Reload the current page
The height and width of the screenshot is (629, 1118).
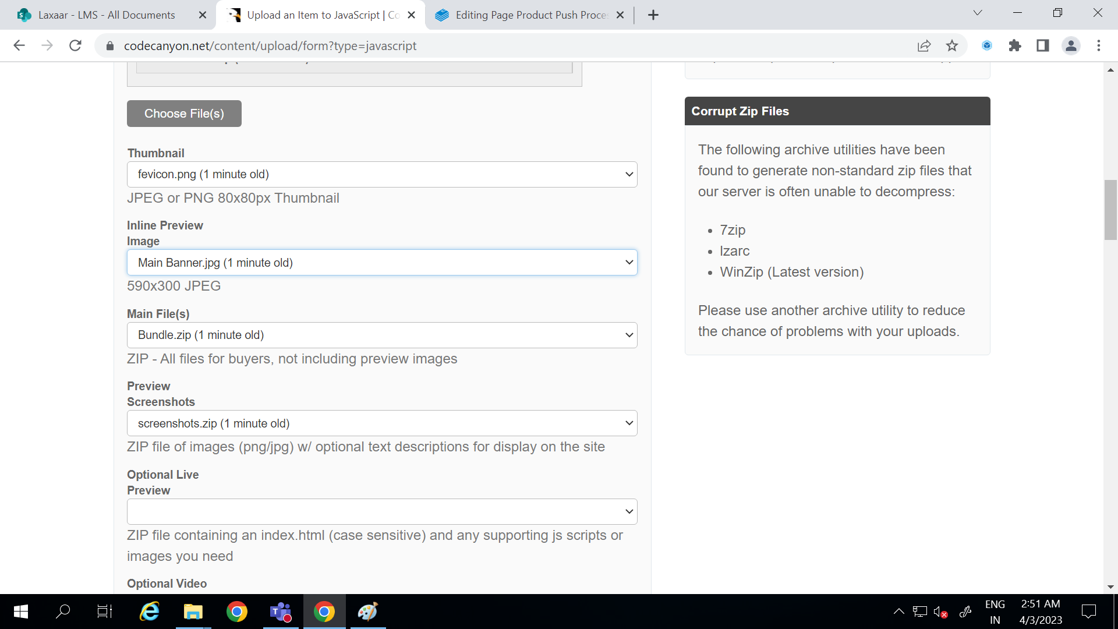coord(75,45)
